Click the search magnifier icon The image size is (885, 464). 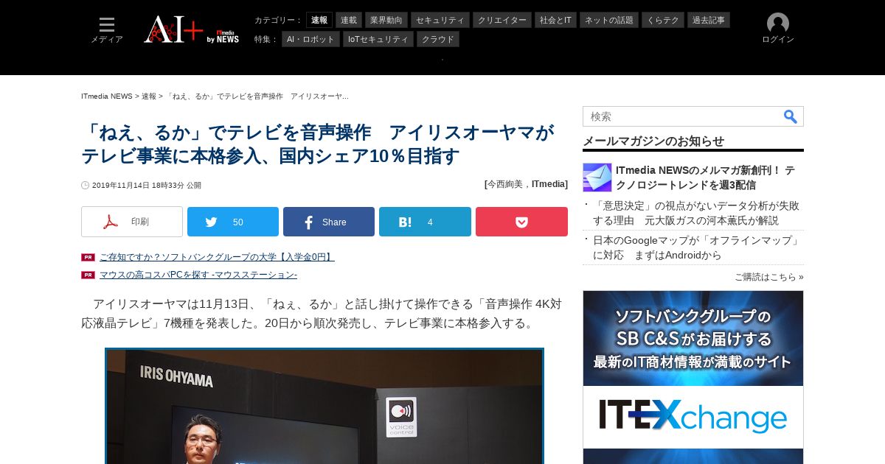point(791,116)
